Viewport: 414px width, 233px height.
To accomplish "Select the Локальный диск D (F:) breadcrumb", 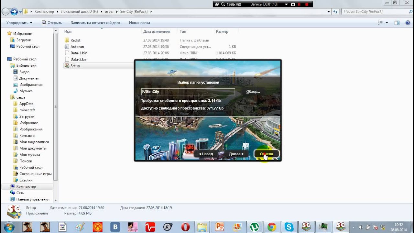I will click(x=79, y=12).
